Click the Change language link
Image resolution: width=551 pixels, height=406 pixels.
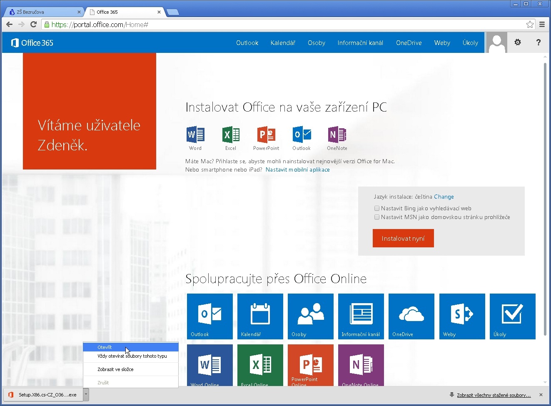[444, 197]
